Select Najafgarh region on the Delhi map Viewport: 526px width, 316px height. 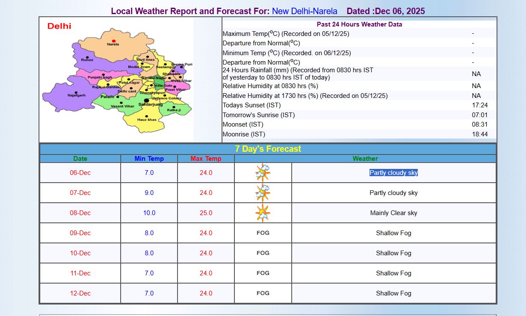76,93
